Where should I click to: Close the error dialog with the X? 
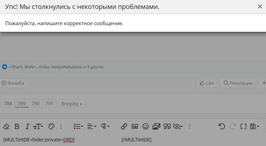click(260, 7)
